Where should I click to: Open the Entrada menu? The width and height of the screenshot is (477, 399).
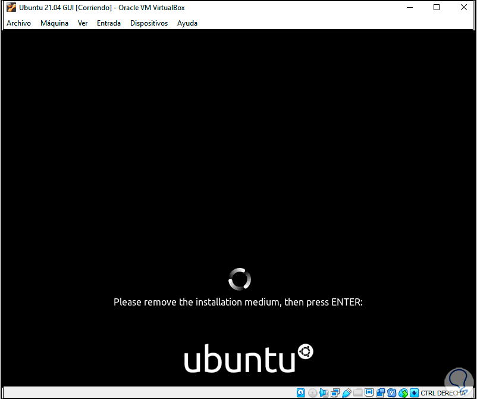pos(109,23)
